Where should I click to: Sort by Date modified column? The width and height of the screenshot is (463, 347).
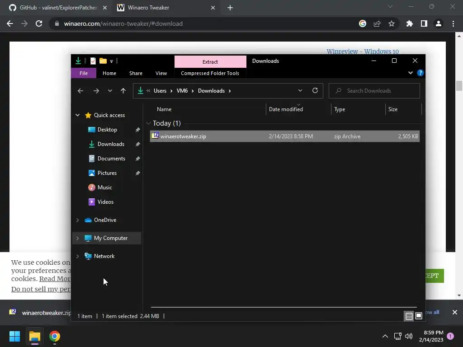click(x=286, y=109)
